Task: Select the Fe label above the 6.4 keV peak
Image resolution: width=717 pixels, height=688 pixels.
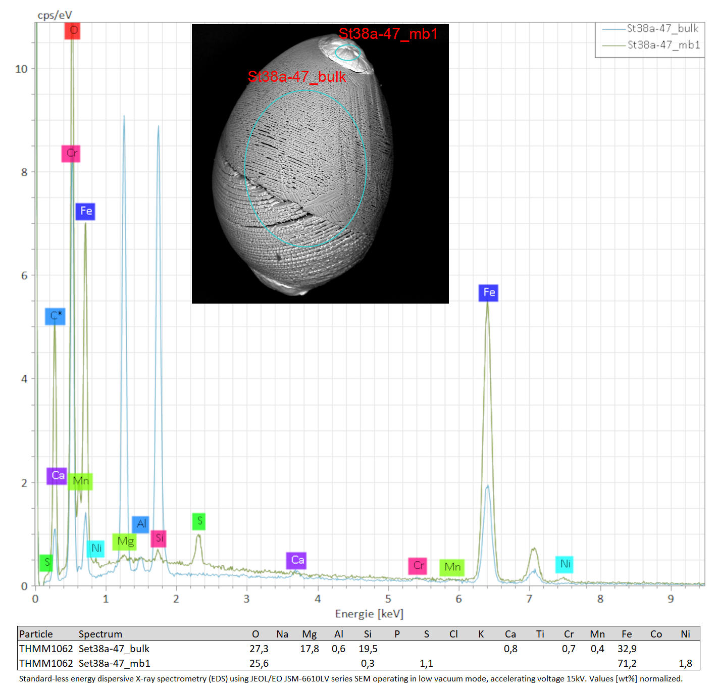Action: click(x=488, y=293)
